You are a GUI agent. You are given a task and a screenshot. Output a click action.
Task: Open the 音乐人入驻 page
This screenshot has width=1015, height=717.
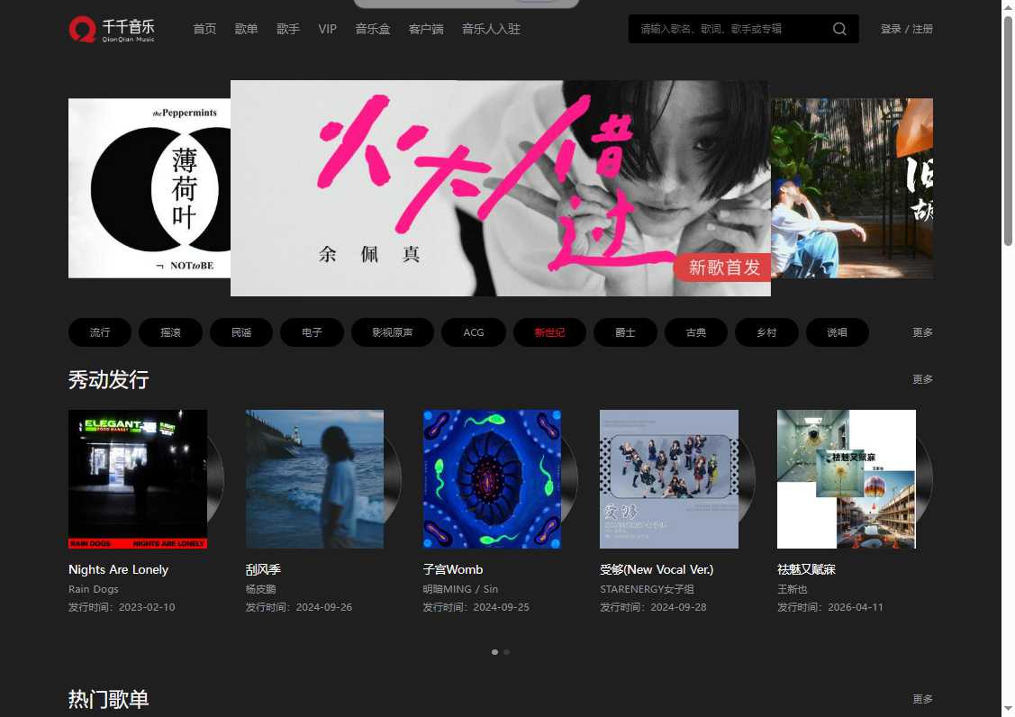pos(491,28)
